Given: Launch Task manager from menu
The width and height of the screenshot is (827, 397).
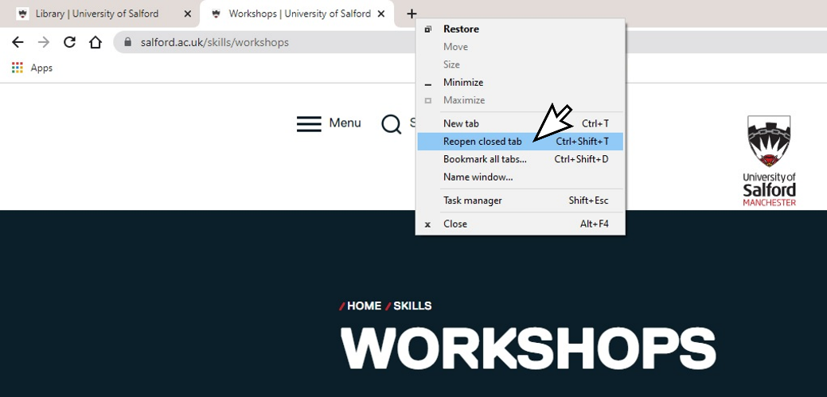Looking at the screenshot, I should coord(472,200).
